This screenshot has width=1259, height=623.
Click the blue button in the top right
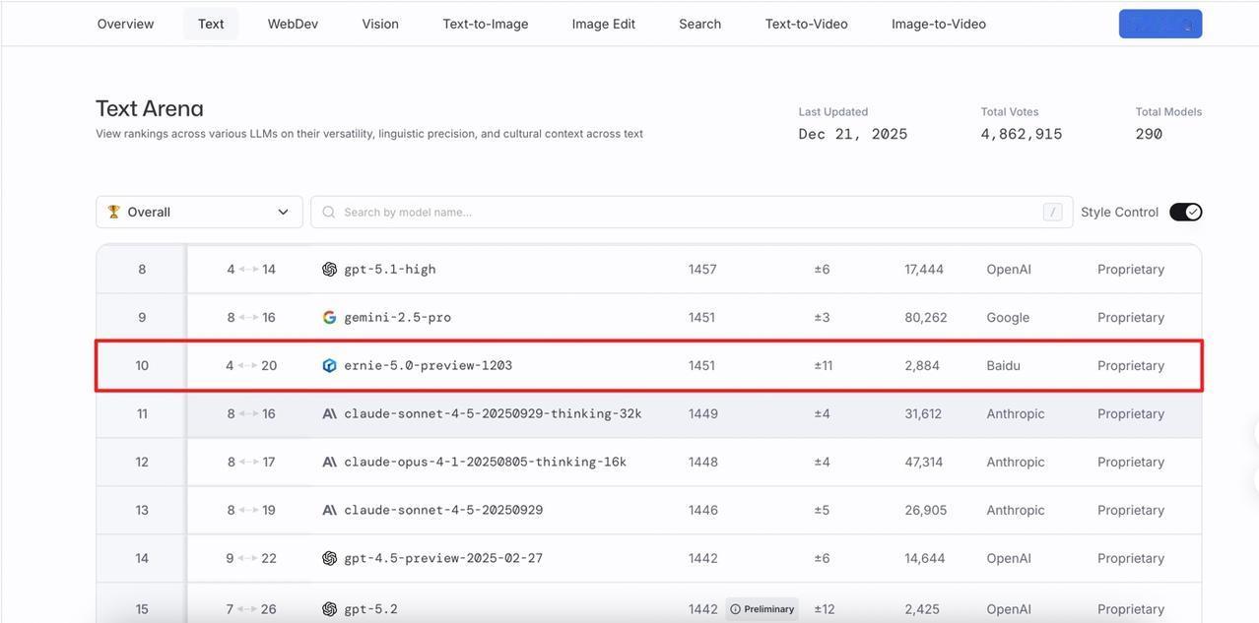1160,24
